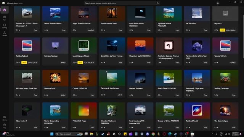Open the Porsche 911 GT2 RS theme icon

27,13
